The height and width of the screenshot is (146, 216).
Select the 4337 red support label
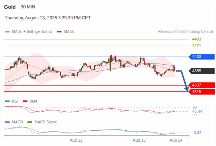pos(202,85)
